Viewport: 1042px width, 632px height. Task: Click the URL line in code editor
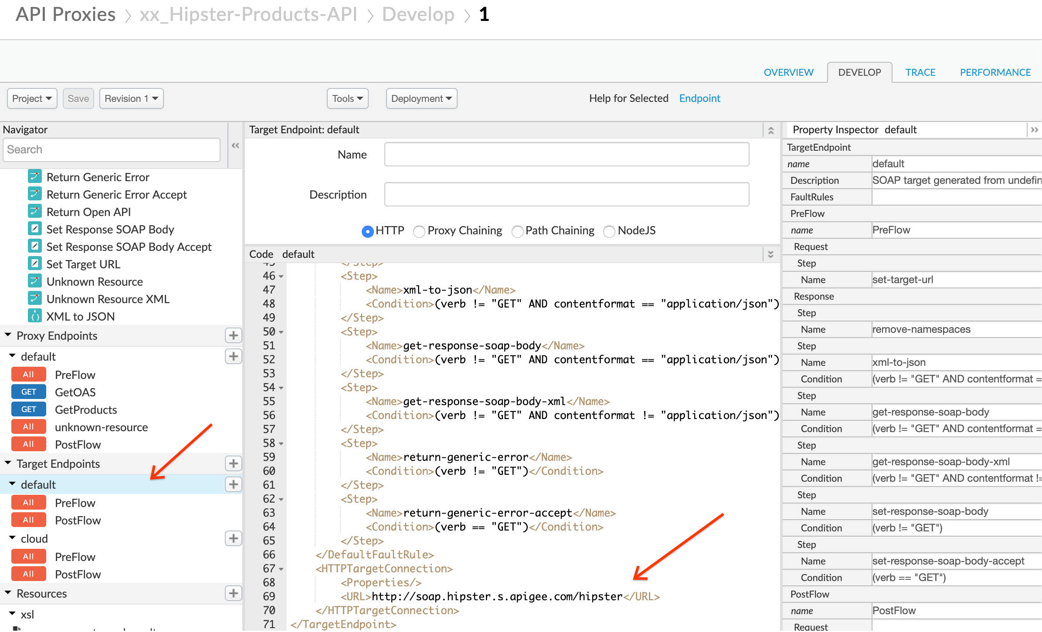point(500,596)
